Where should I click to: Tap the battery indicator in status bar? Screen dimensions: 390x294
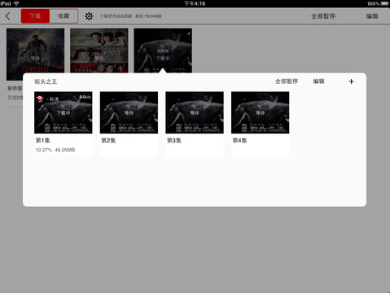[385, 3]
